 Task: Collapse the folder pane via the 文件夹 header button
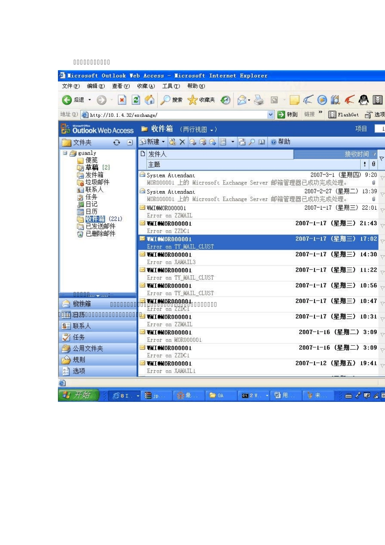[x=130, y=142]
